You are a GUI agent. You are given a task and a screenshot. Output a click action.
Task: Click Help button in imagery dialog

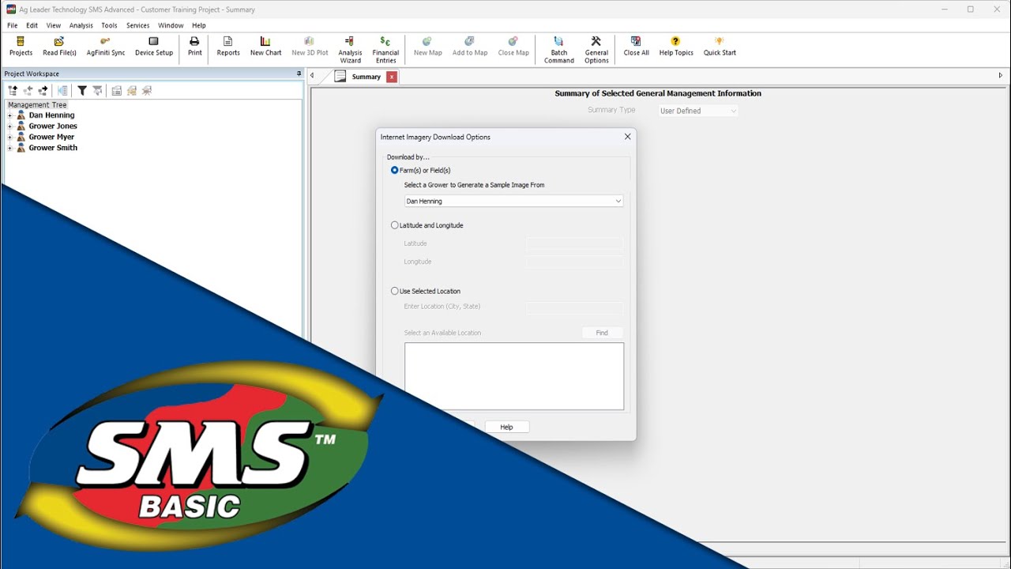click(x=506, y=427)
